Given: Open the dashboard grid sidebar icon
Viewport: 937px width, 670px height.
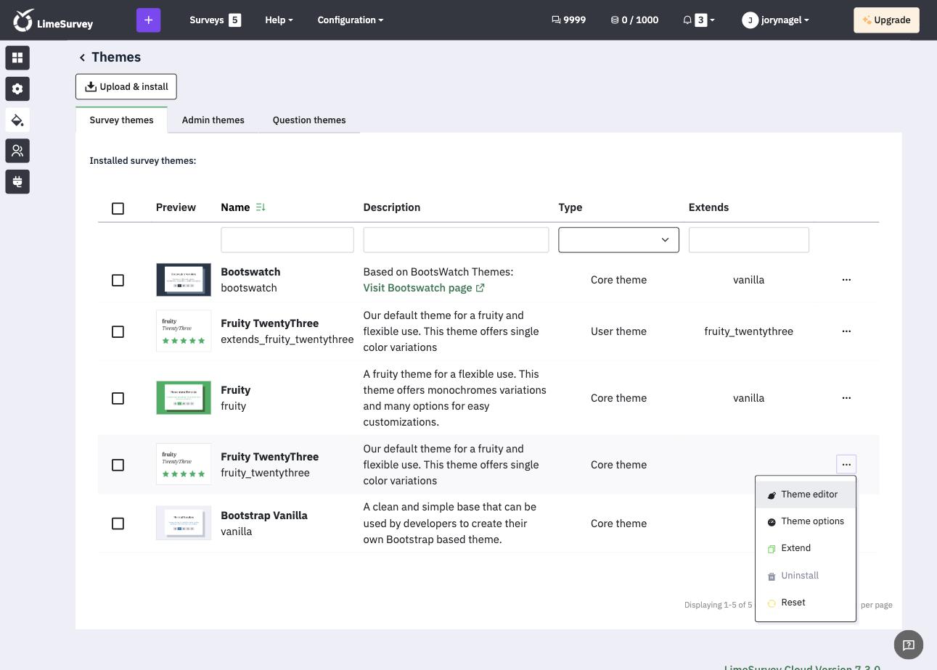Looking at the screenshot, I should (17, 58).
